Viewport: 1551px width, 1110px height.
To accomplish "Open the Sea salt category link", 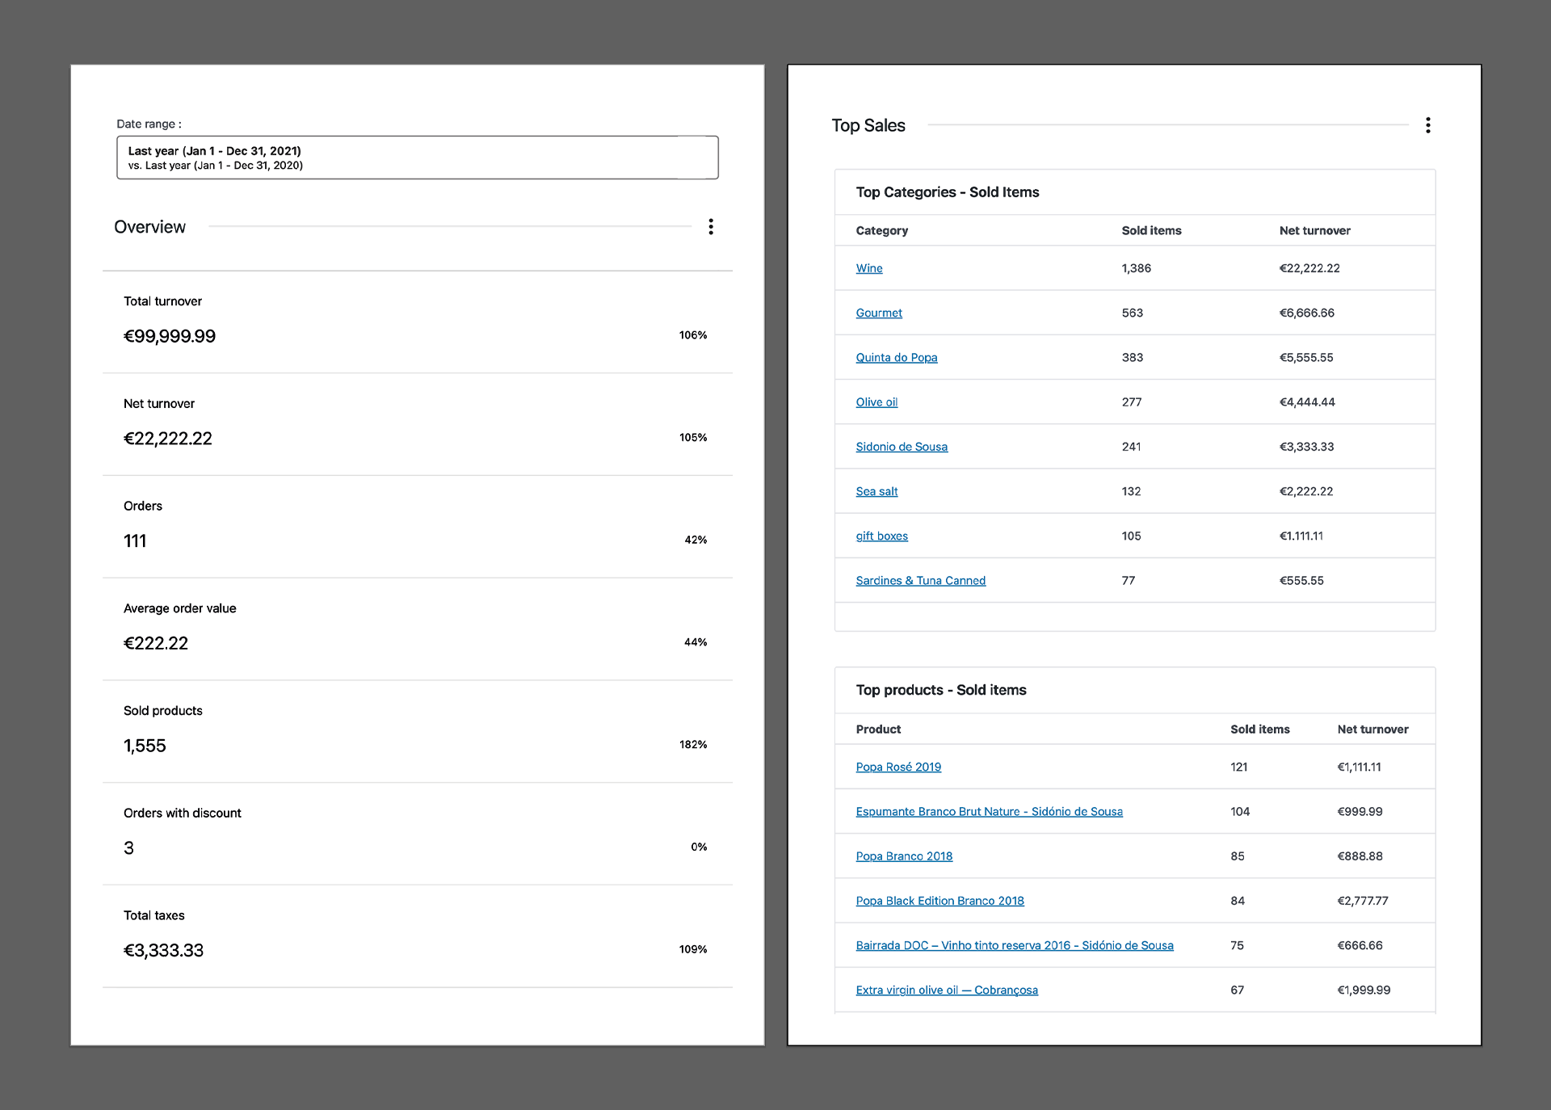I will coord(876,491).
